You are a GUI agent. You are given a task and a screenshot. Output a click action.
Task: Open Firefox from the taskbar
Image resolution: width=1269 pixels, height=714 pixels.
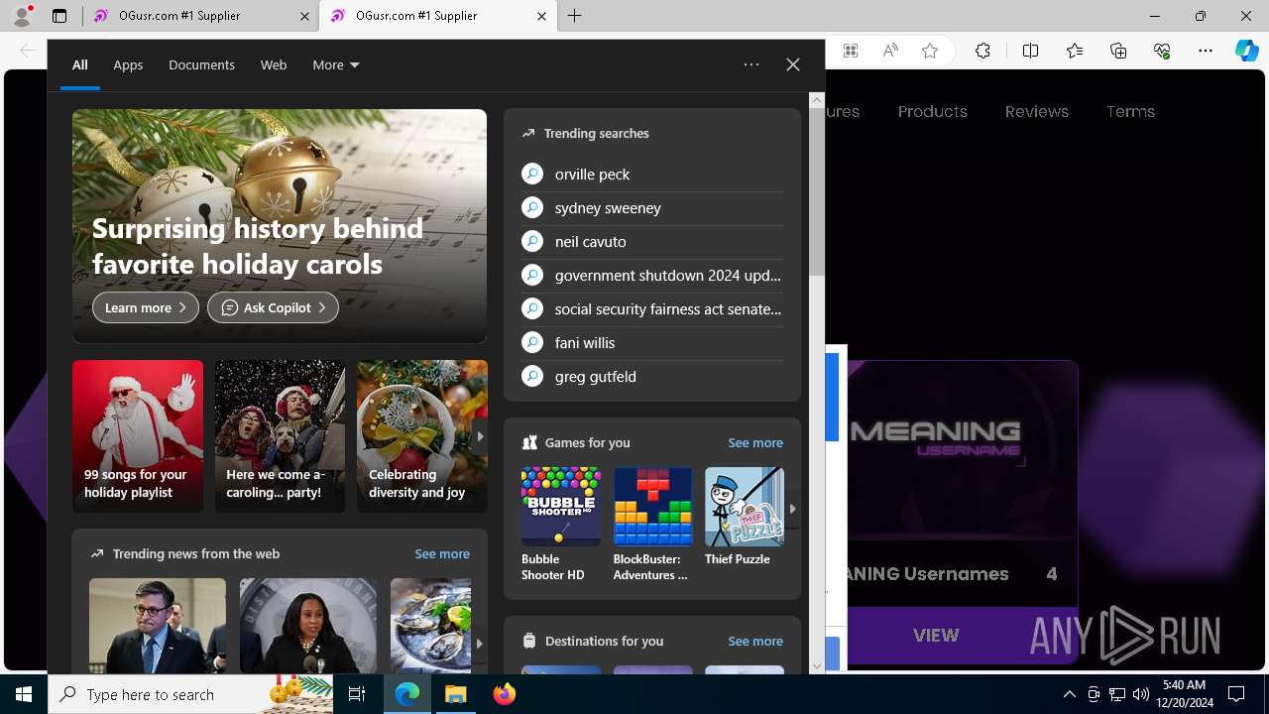505,695
